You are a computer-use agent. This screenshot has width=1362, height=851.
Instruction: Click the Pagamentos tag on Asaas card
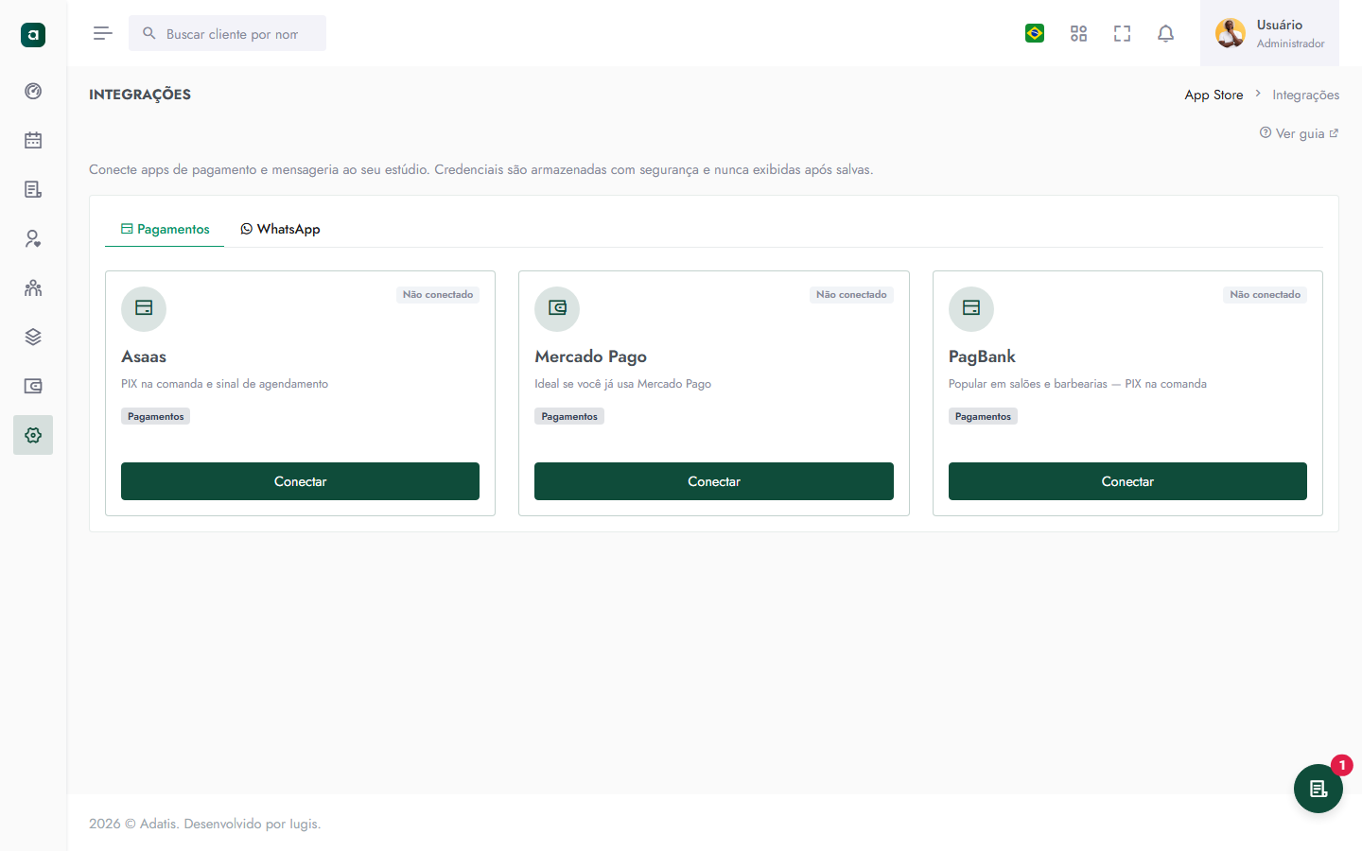(x=156, y=416)
